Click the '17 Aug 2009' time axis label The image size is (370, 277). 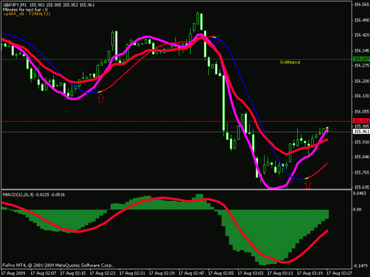13,273
